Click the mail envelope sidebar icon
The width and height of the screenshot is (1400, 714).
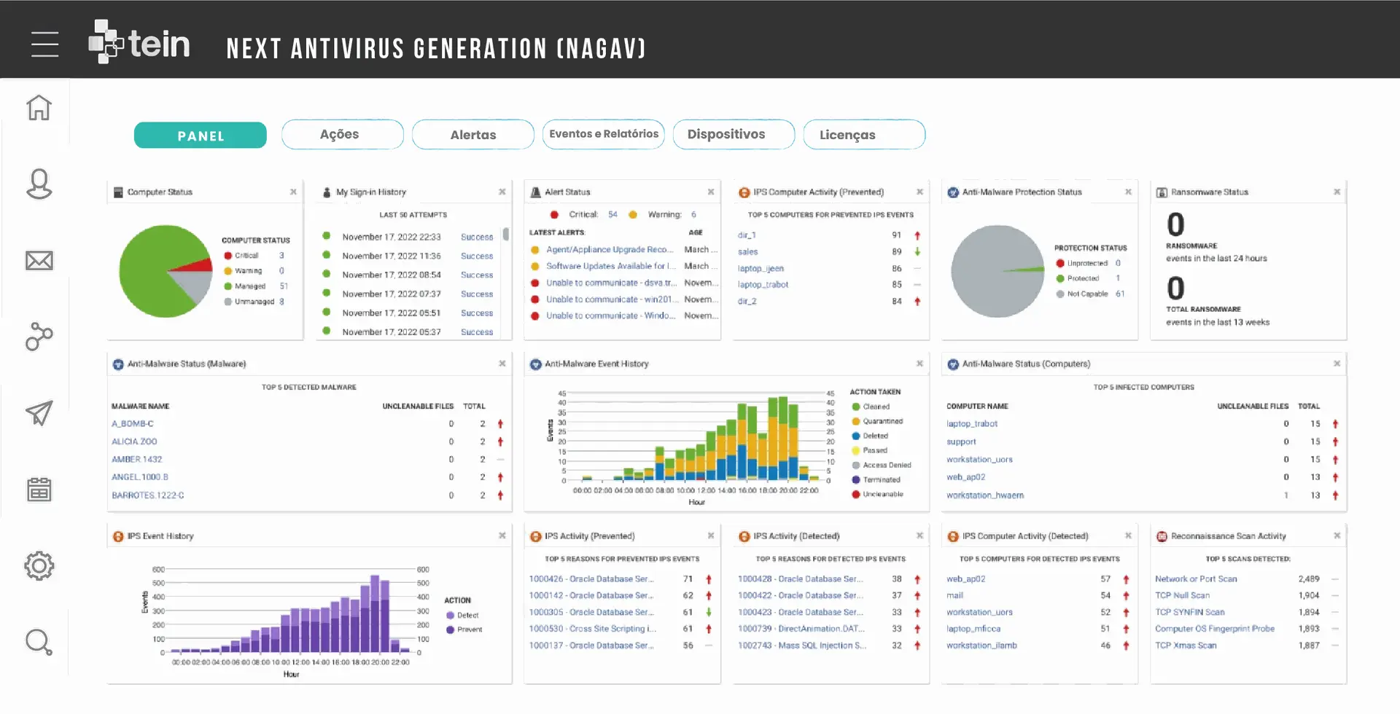(x=39, y=261)
